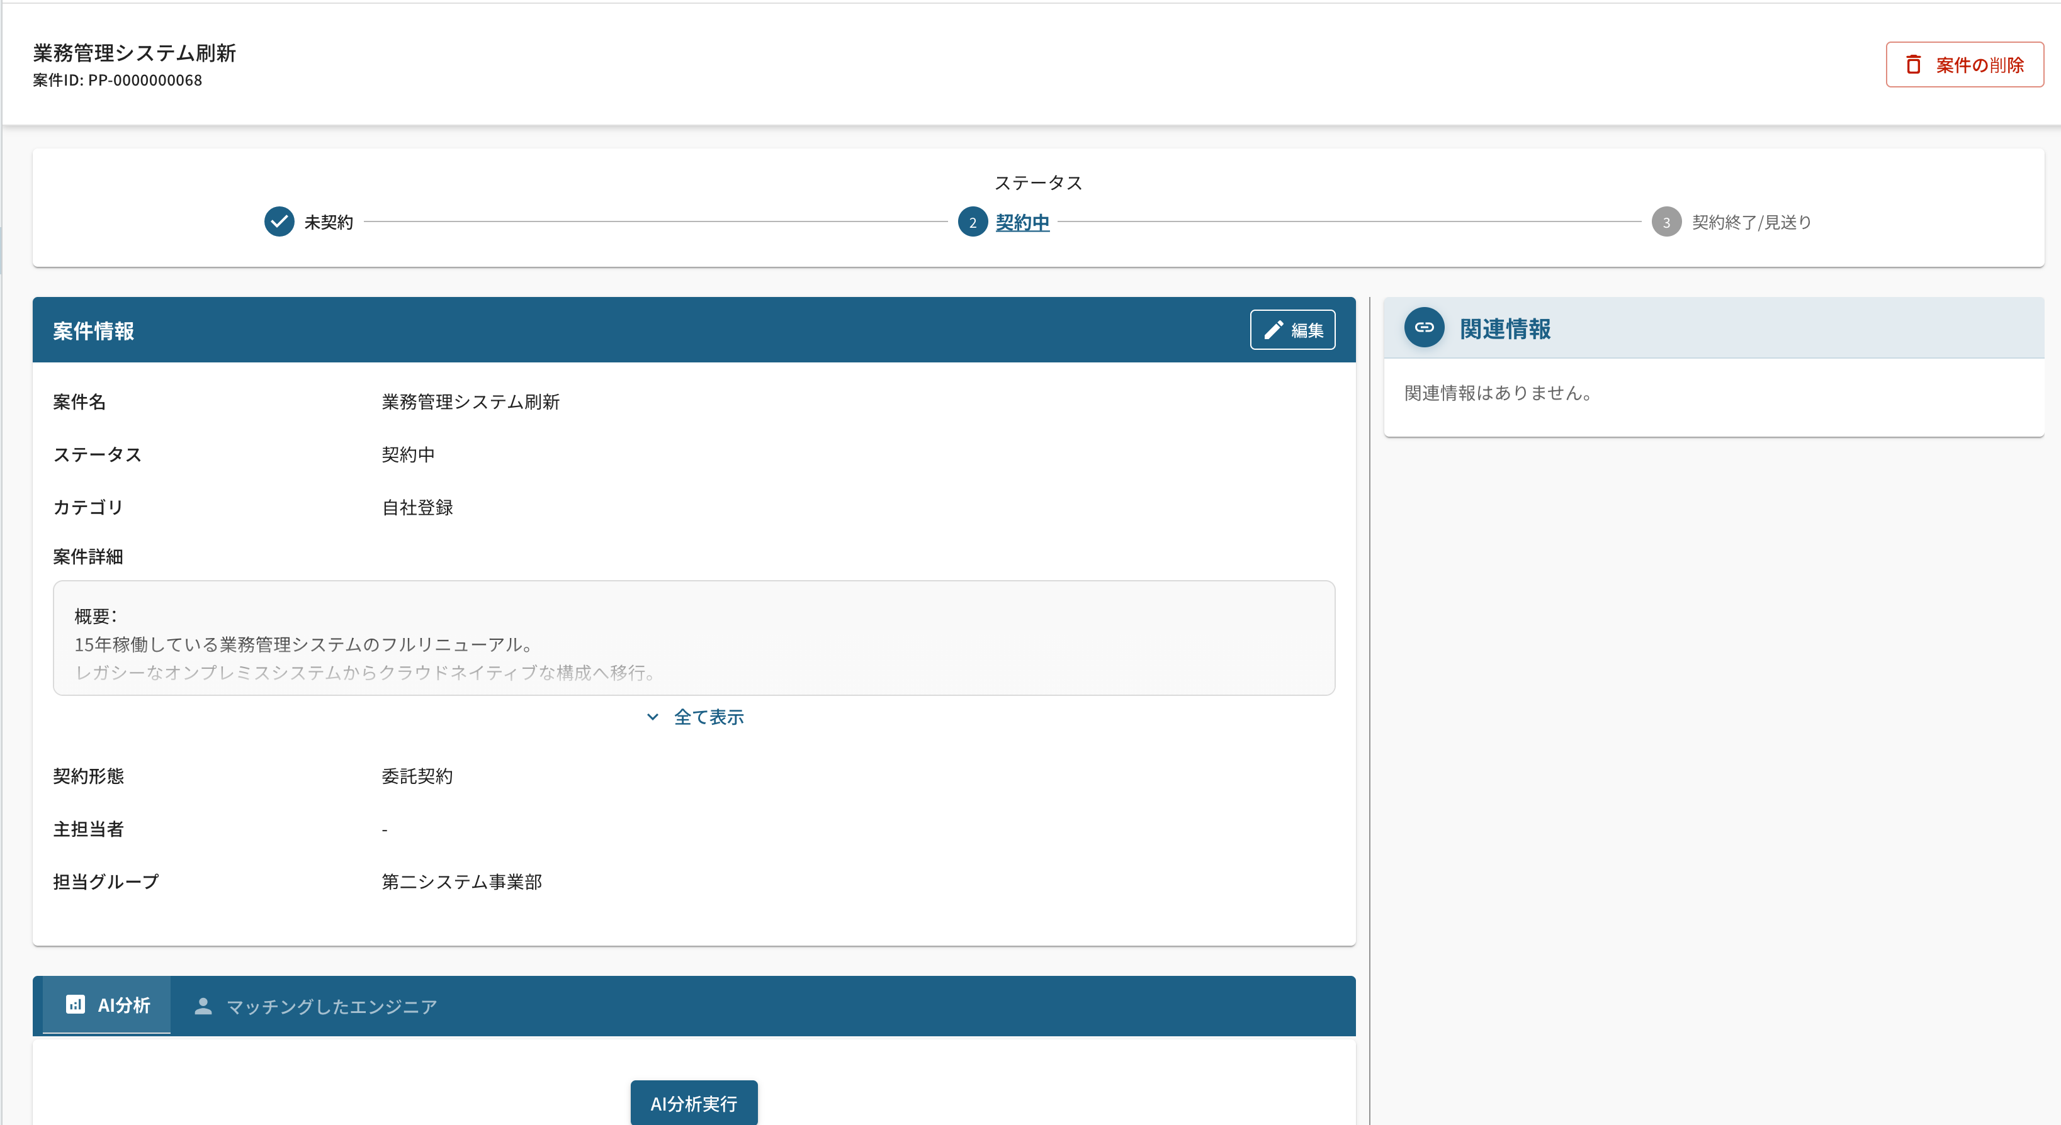2061x1125 pixels.
Task: Click the person icon on マッチングしたエンジニア tab
Action: [203, 1007]
